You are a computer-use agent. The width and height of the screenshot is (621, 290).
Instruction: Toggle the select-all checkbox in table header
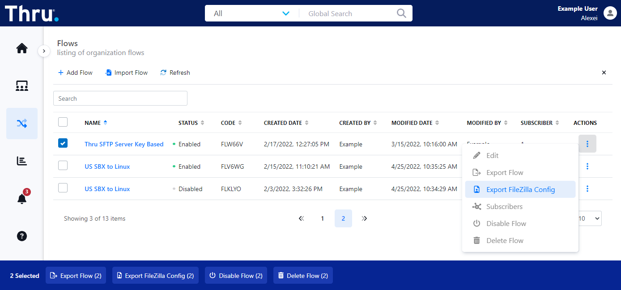pyautogui.click(x=63, y=122)
